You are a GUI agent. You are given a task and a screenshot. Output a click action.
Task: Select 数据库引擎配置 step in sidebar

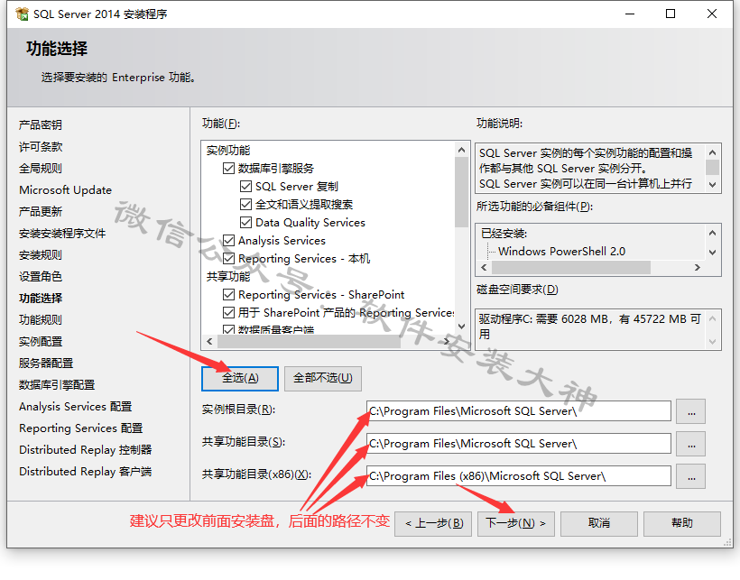coord(57,385)
